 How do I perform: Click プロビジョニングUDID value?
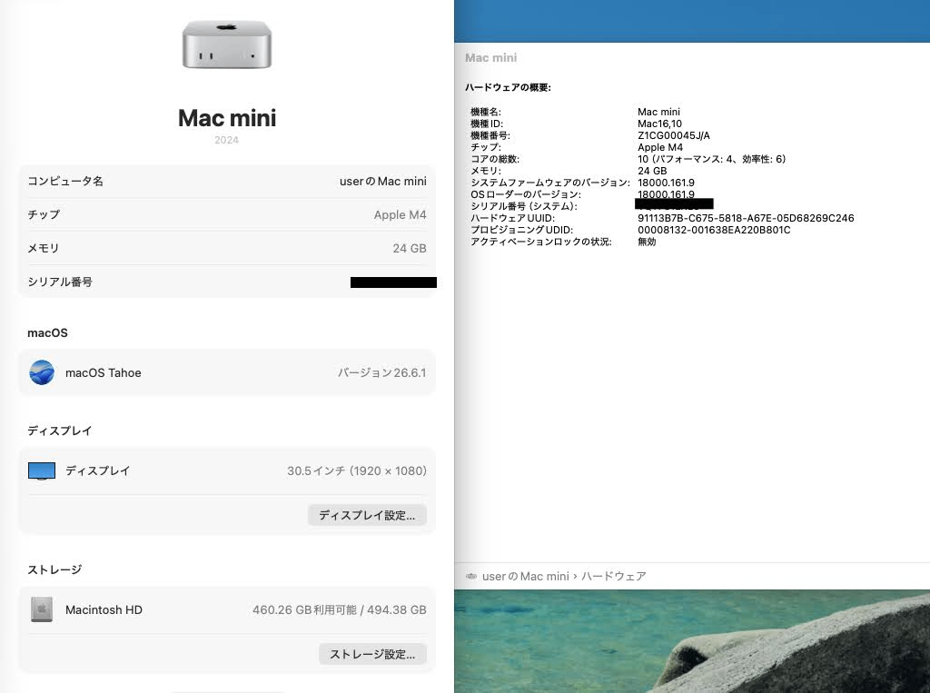(714, 230)
